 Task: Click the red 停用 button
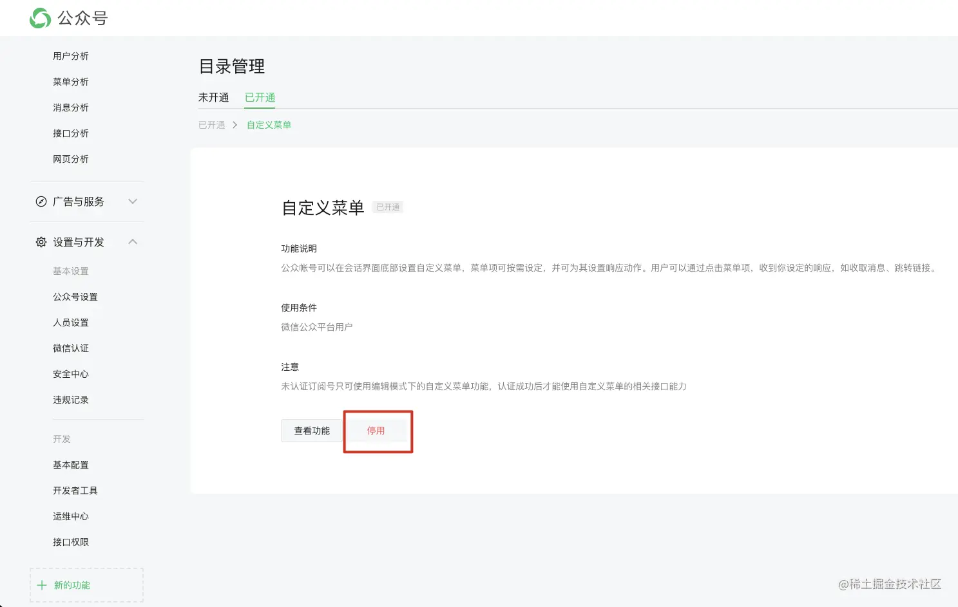(376, 431)
